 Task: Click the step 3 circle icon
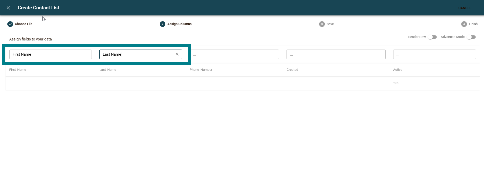pyautogui.click(x=322, y=24)
